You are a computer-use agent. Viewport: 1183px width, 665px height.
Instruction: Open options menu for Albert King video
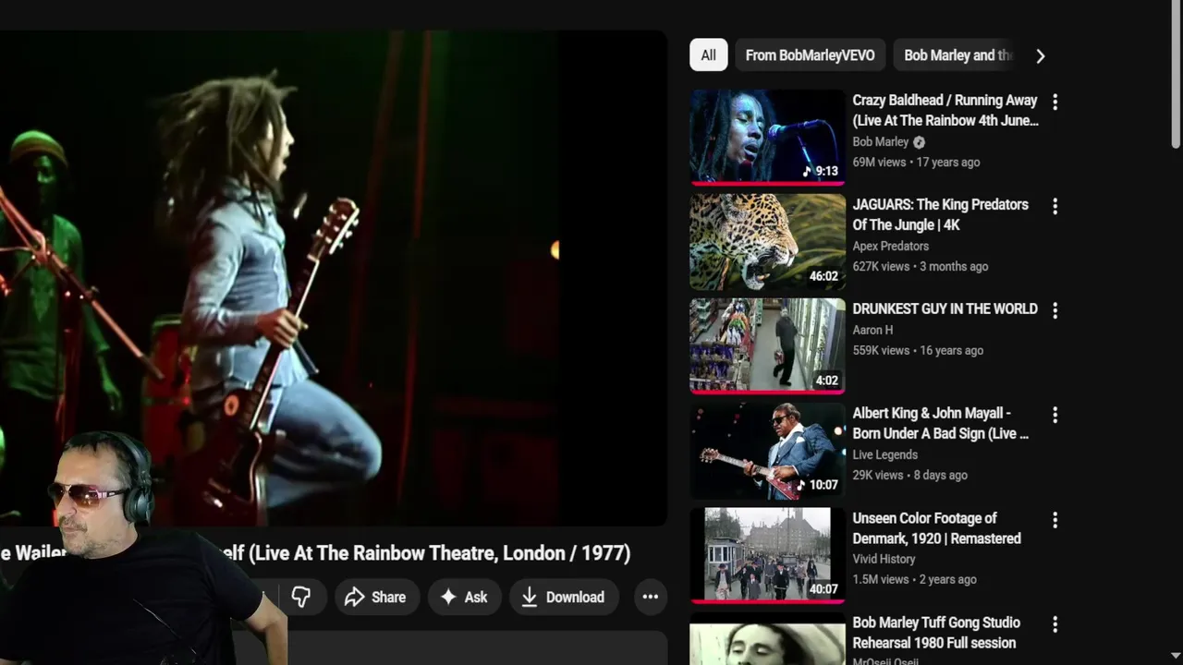1055,415
